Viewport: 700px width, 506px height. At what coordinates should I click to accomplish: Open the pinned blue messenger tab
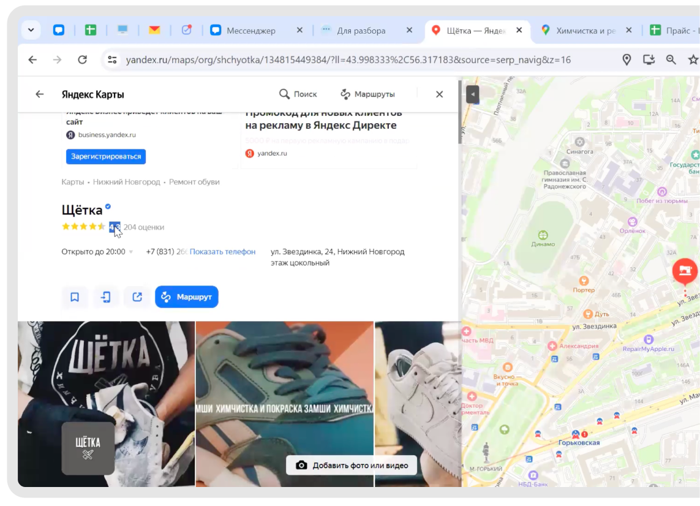click(58, 31)
